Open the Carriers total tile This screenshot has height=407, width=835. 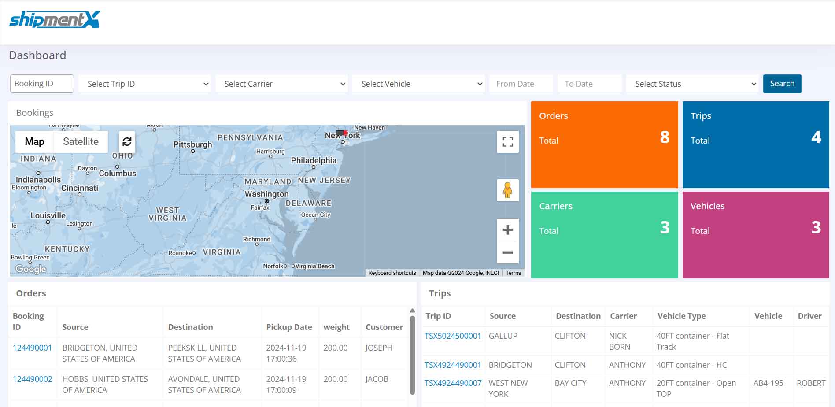click(604, 235)
